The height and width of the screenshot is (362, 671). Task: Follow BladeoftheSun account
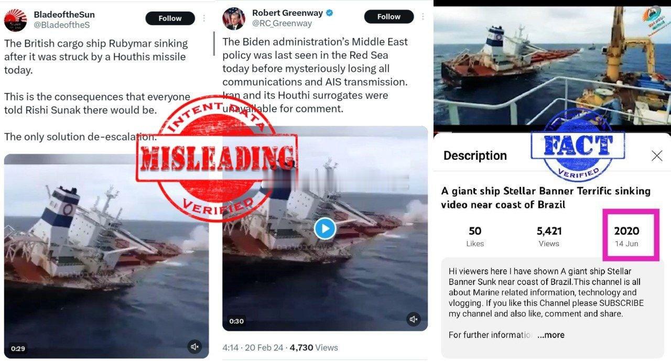170,18
